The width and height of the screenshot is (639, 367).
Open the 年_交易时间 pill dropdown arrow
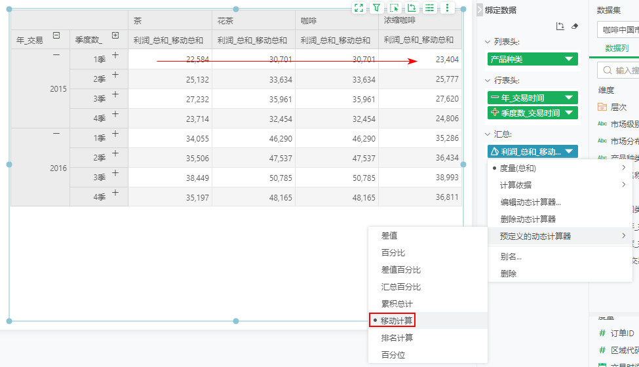point(569,98)
